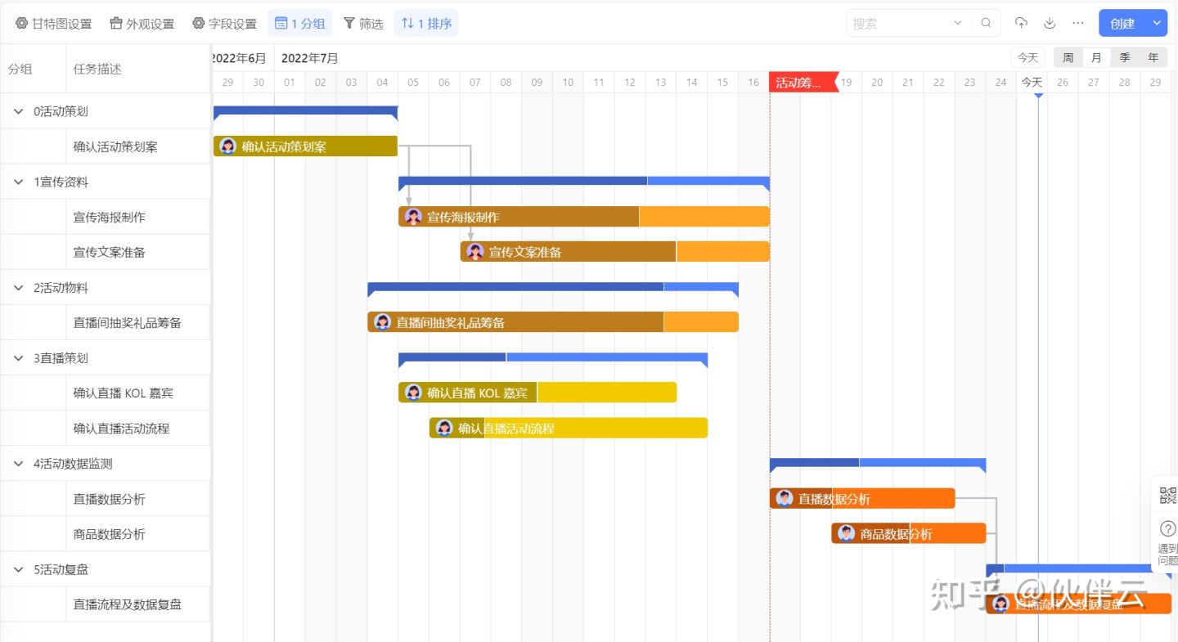Open the 1 排序 sorting menu
The image size is (1178, 642).
coord(426,24)
